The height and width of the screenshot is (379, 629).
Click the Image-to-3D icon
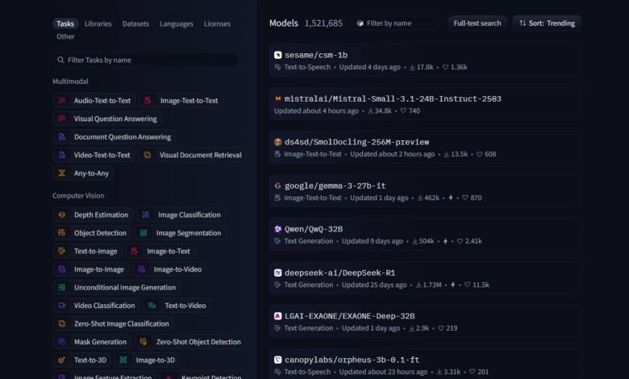coord(123,360)
